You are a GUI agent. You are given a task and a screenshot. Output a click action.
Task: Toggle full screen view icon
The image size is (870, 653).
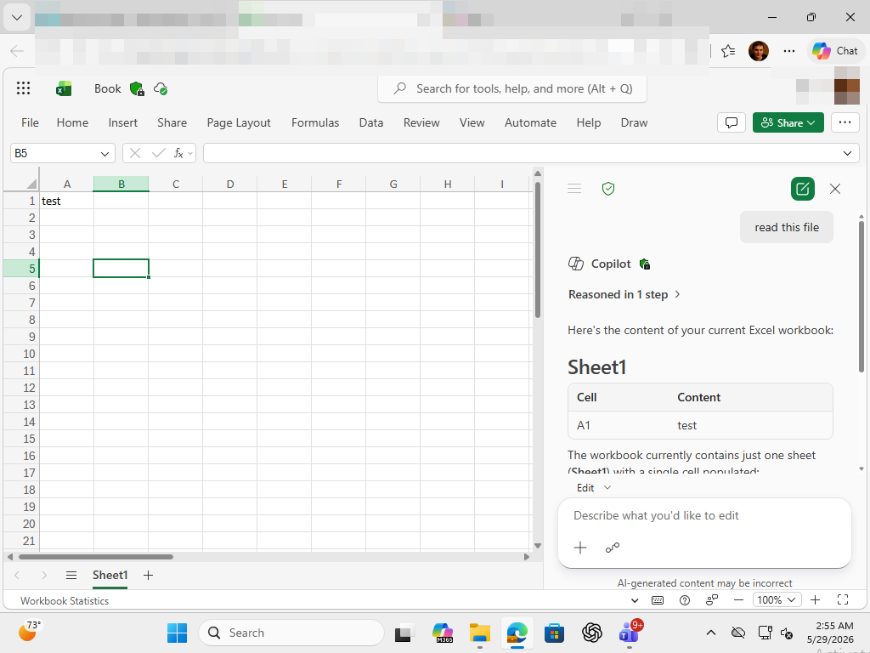(x=843, y=600)
